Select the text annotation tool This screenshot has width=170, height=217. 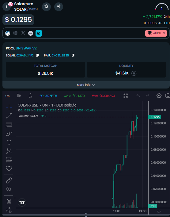[9, 142]
